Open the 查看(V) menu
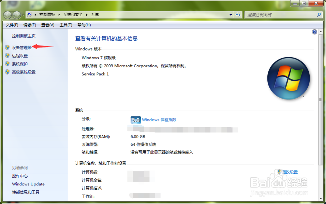Viewport: 326px width, 204px height. (x=48, y=25)
